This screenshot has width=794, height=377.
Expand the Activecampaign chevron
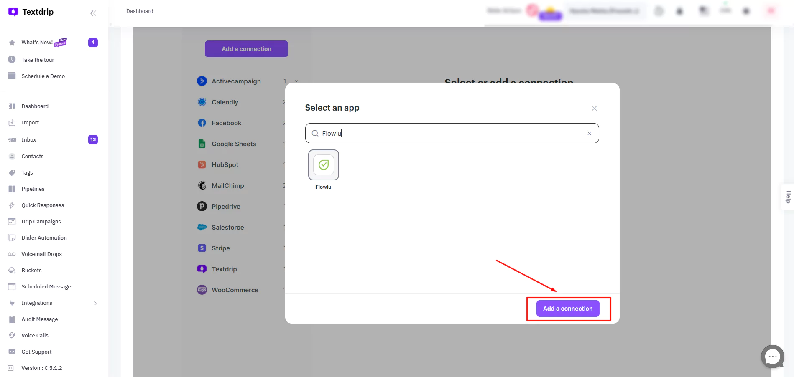point(296,81)
